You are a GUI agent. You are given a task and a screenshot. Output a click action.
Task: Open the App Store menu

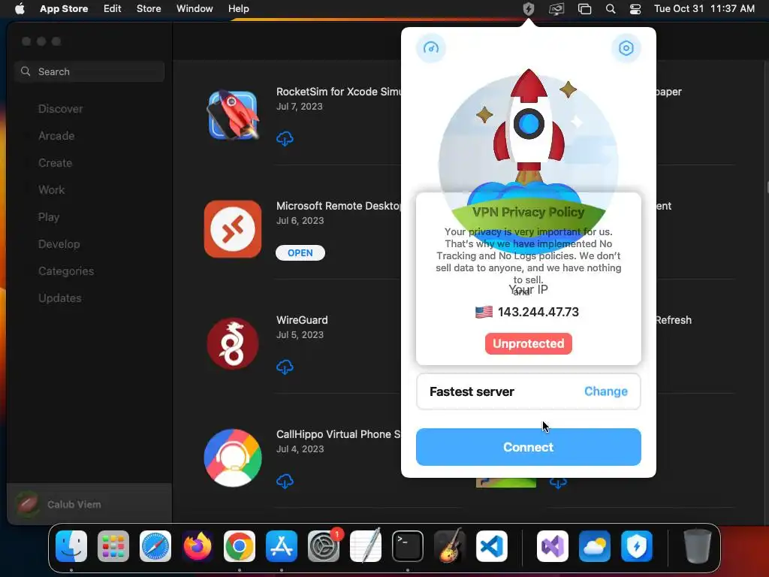pyautogui.click(x=64, y=9)
